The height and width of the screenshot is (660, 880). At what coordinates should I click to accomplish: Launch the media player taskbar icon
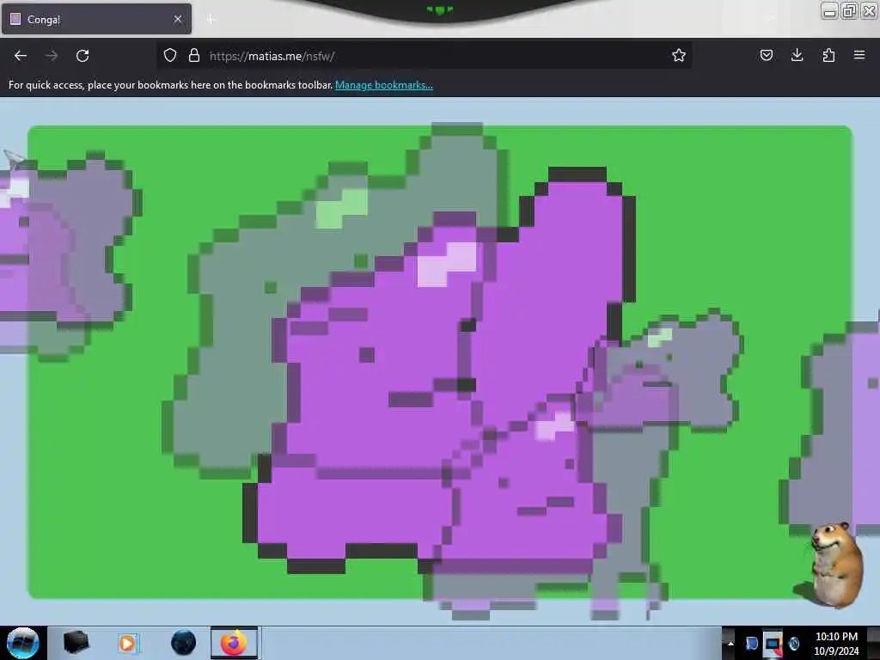tap(128, 643)
